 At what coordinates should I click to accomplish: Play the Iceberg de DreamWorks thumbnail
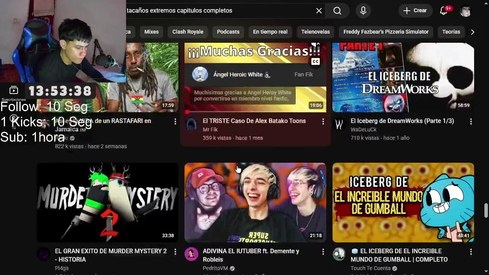[x=403, y=78]
